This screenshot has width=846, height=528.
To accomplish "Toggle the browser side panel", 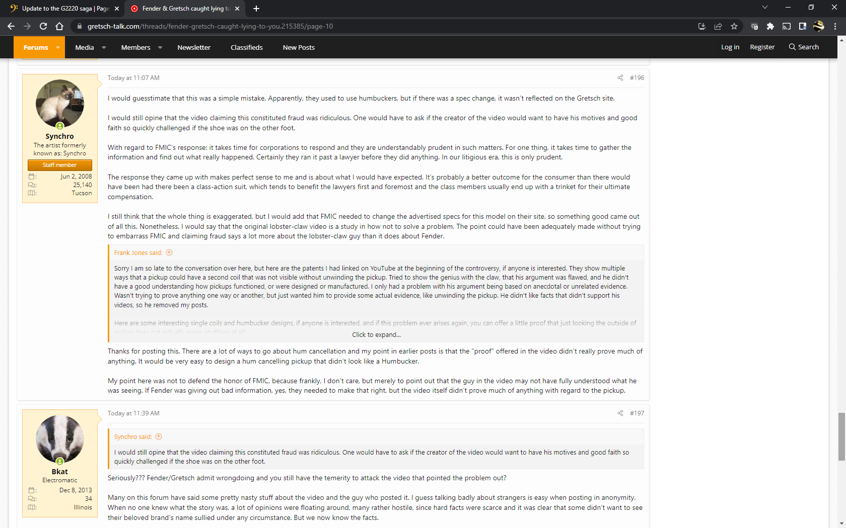I will pyautogui.click(x=803, y=26).
